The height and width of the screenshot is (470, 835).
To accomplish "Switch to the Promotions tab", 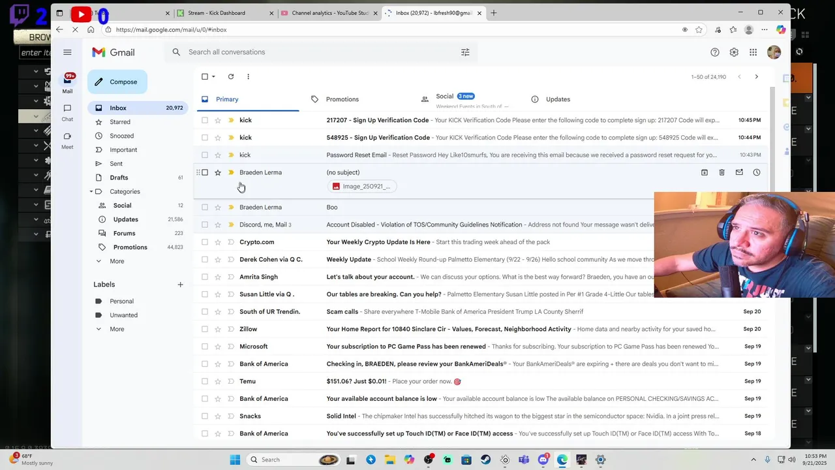I will pos(342,99).
